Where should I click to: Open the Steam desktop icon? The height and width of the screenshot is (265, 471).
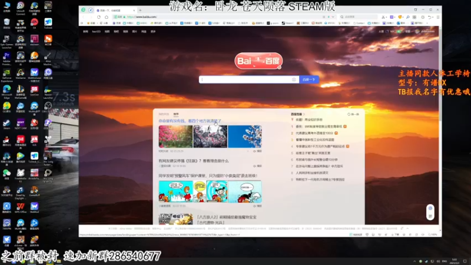(6, 124)
